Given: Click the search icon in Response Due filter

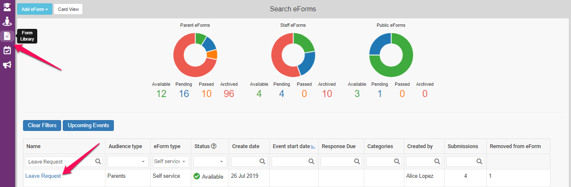Looking at the screenshot, I should click(357, 161).
